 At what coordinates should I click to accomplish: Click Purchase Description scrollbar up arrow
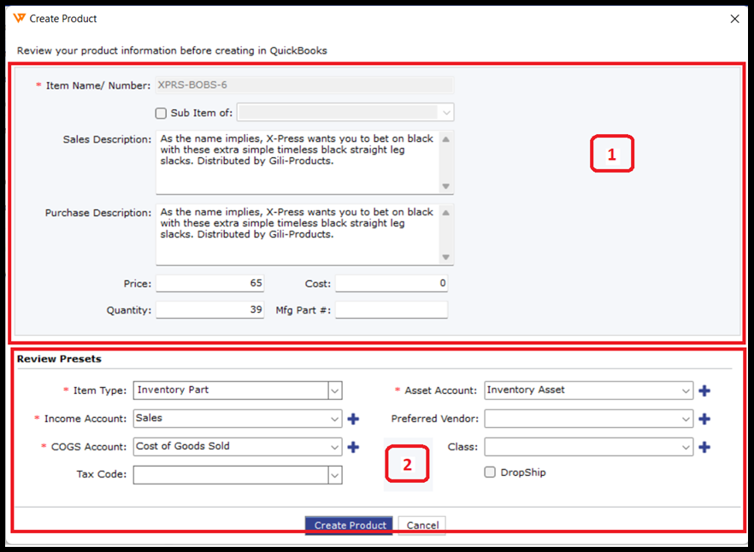(x=445, y=213)
